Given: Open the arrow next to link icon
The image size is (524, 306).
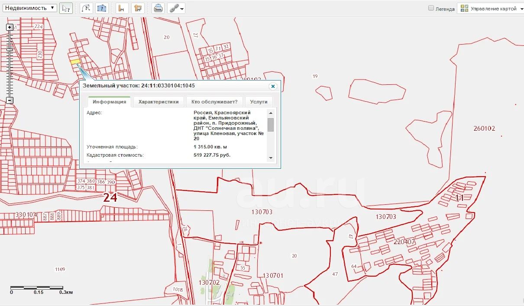Looking at the screenshot, I should 182,9.
